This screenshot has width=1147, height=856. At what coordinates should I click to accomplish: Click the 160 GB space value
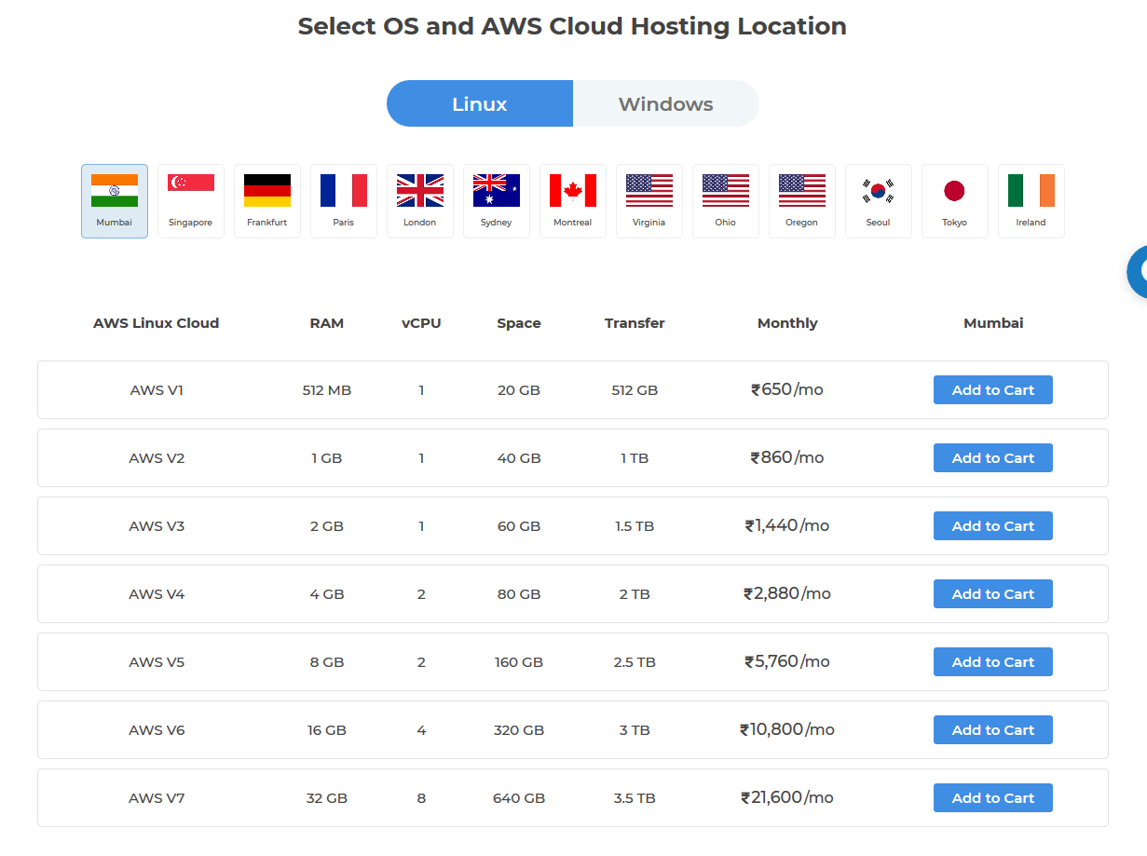point(519,662)
